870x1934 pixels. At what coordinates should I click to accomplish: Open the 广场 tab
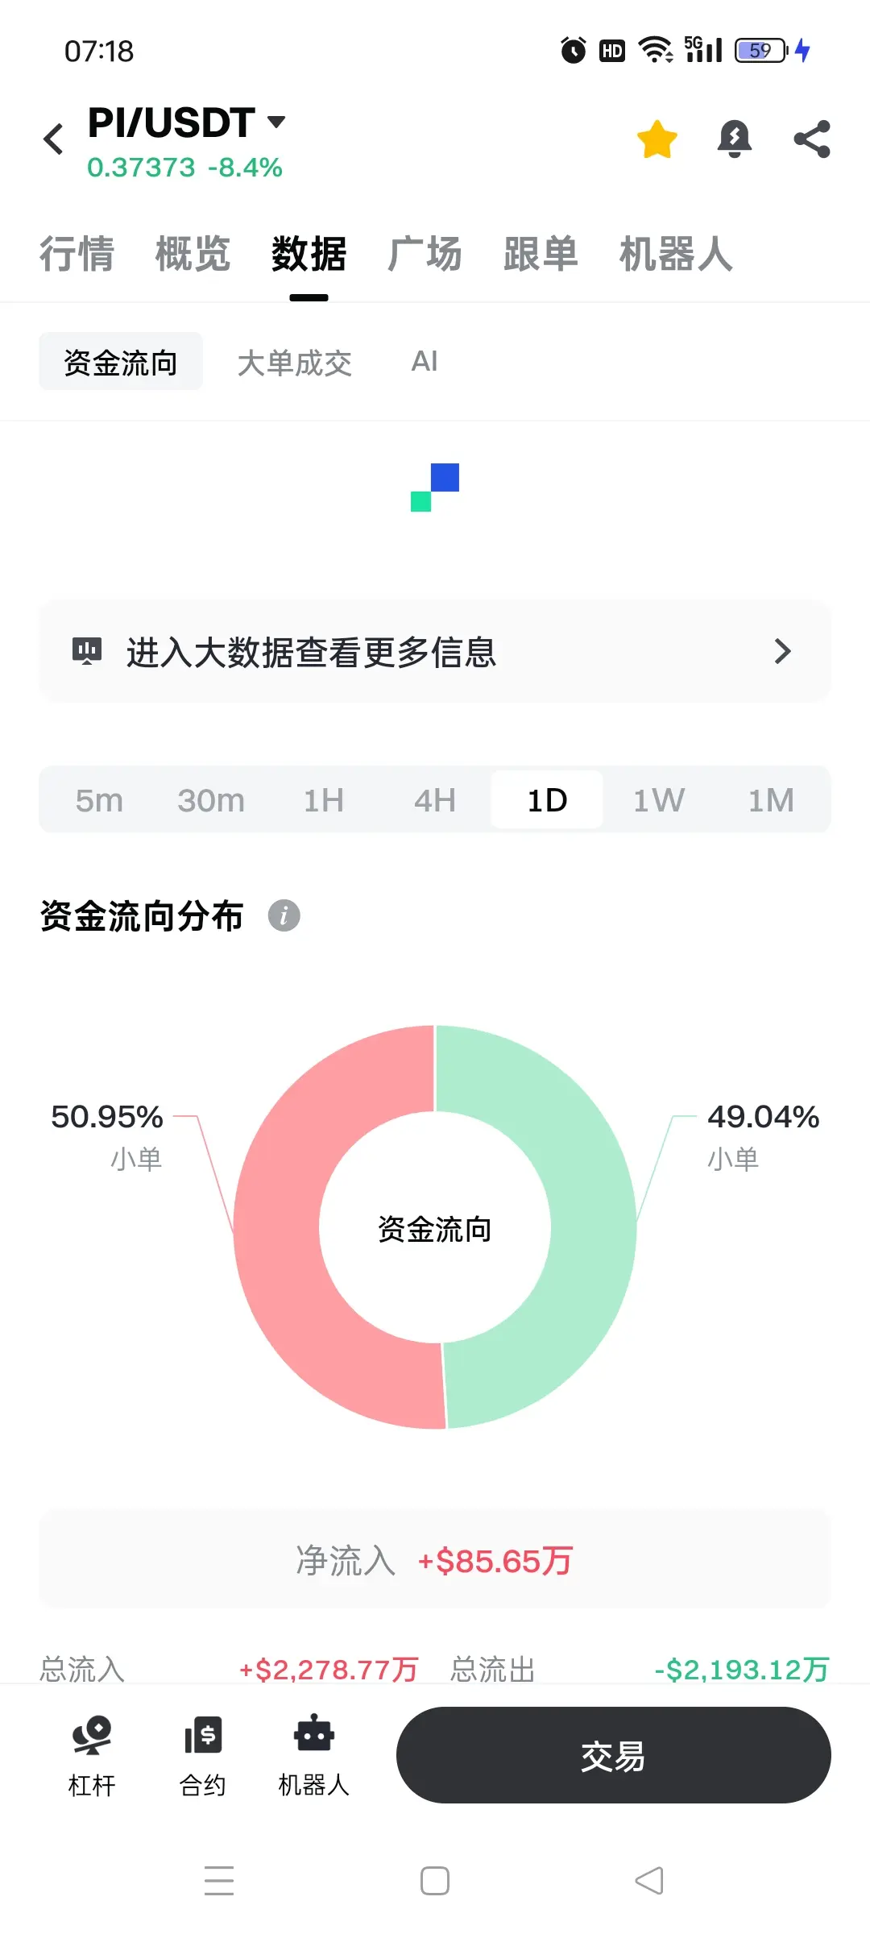(425, 254)
